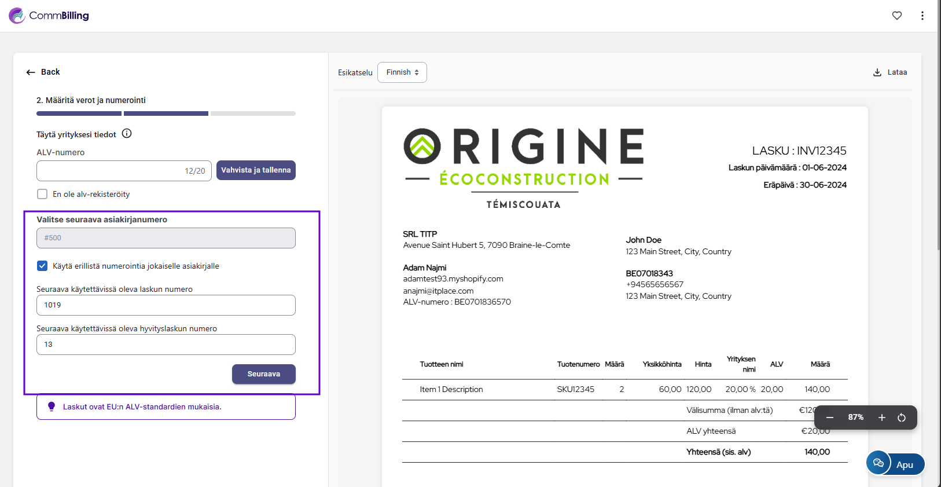Viewport: 941px width, 487px height.
Task: Click the CommBilling logo icon
Action: point(17,16)
